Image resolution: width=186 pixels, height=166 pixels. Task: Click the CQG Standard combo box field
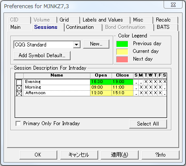[x=47, y=45]
